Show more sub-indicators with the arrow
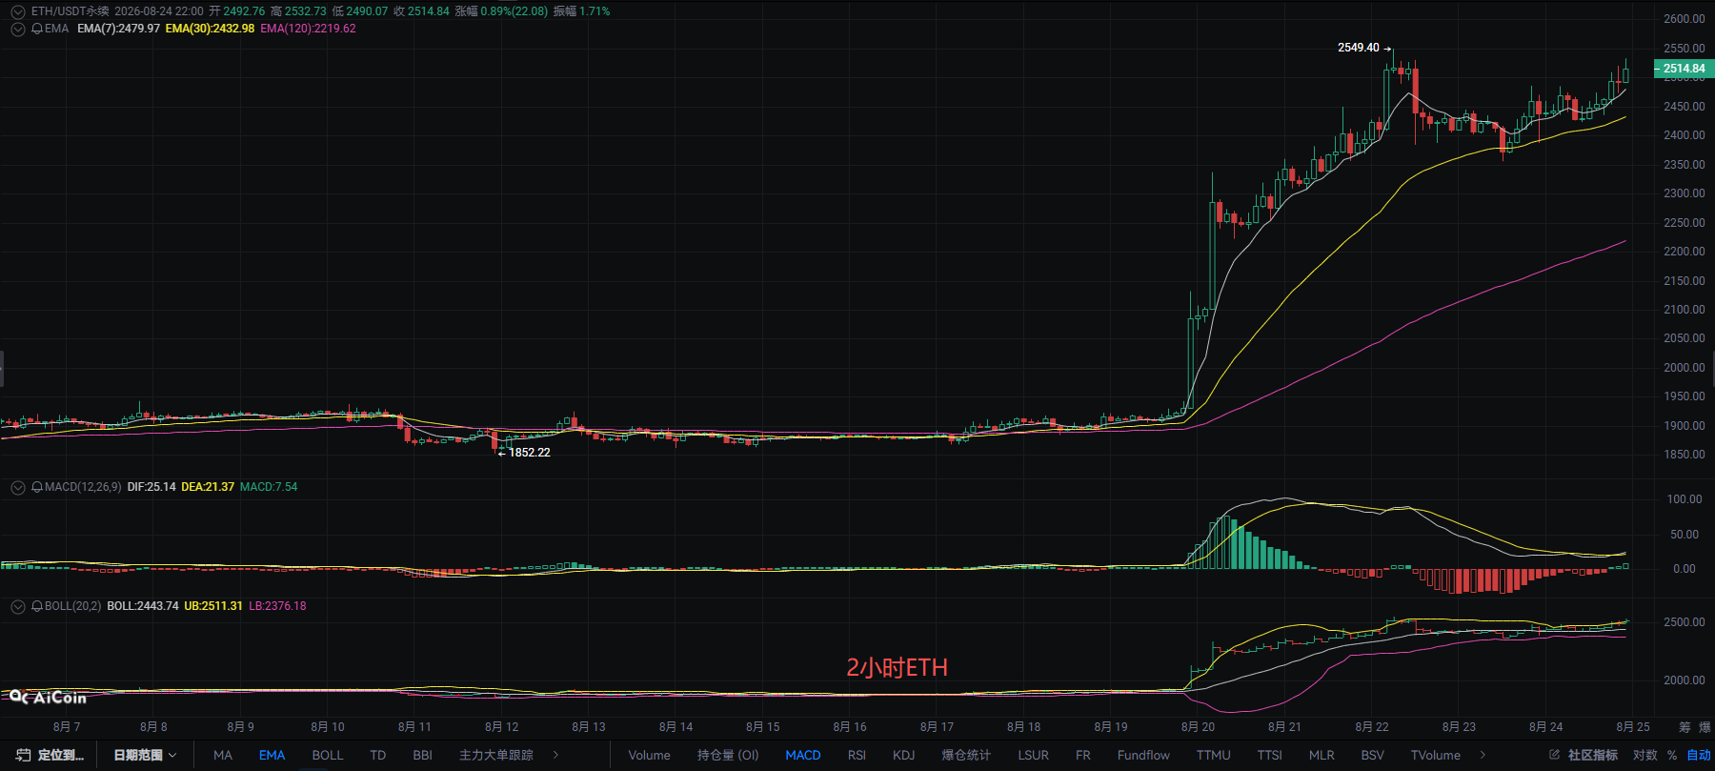 pos(1483,755)
